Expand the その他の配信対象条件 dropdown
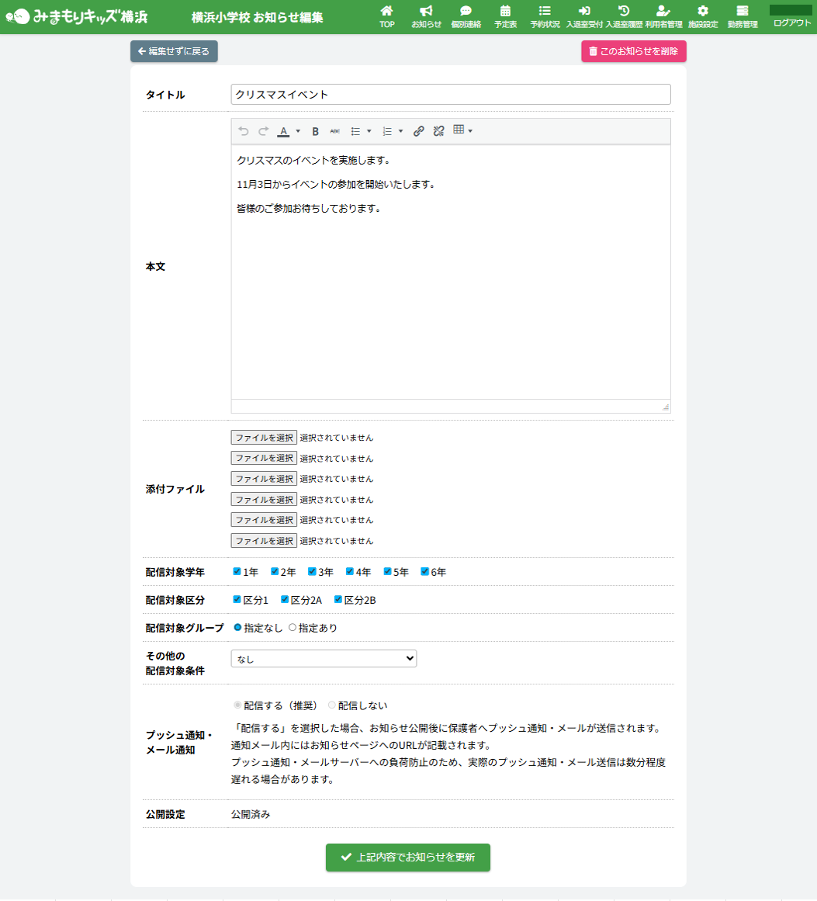The height and width of the screenshot is (901, 817). click(324, 659)
